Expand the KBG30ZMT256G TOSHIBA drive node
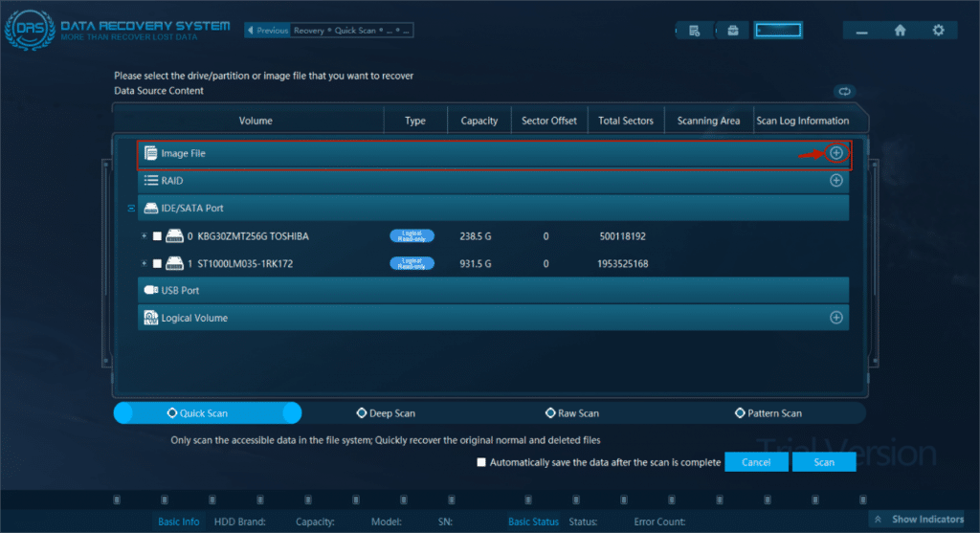The height and width of the screenshot is (533, 980). 145,236
